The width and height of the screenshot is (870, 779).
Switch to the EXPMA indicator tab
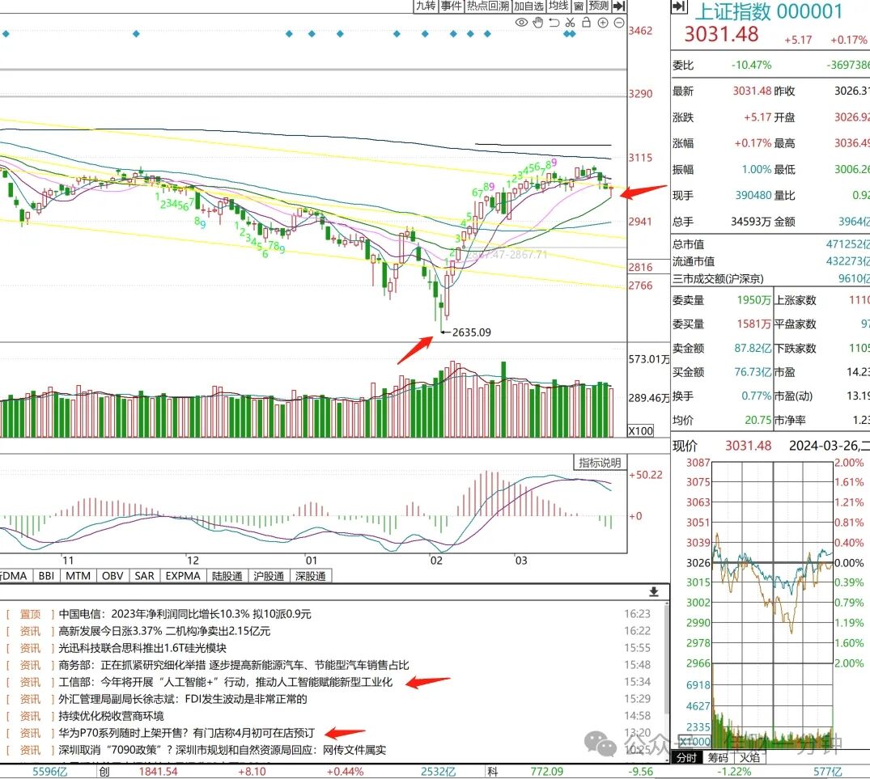pos(183,576)
